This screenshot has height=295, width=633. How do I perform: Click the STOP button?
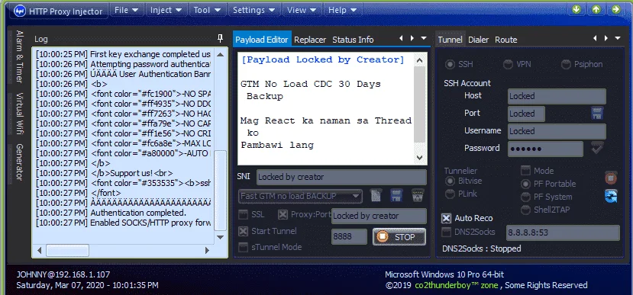tap(399, 237)
